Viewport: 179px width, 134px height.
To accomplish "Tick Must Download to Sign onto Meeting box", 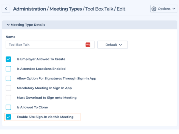I will [x=8, y=97].
